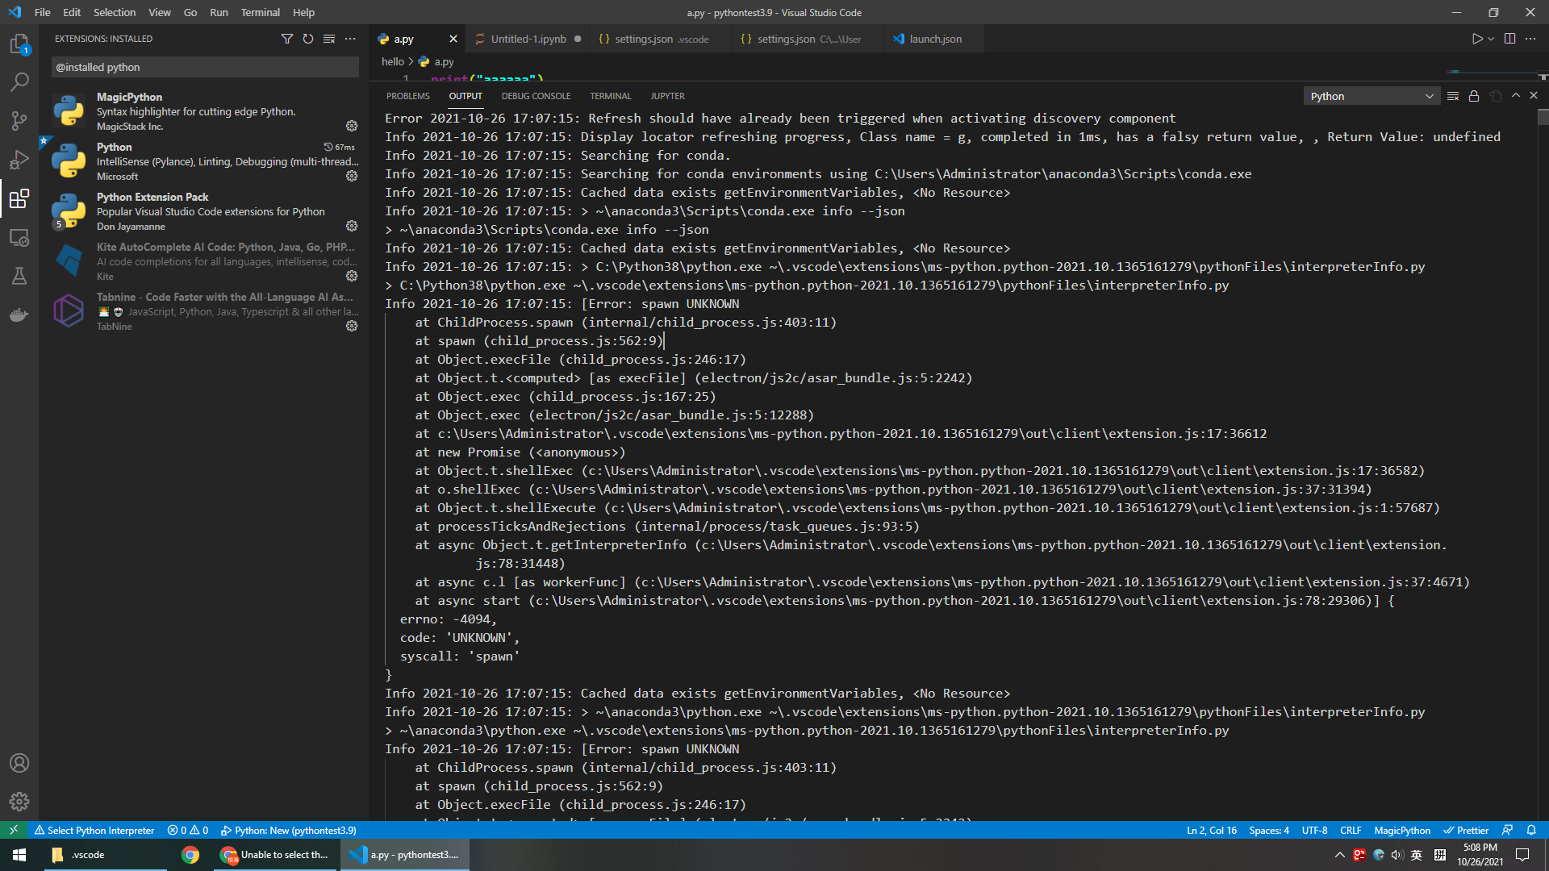Viewport: 1549px width, 871px height.
Task: Open errors and warnings count in status bar
Action: click(188, 830)
